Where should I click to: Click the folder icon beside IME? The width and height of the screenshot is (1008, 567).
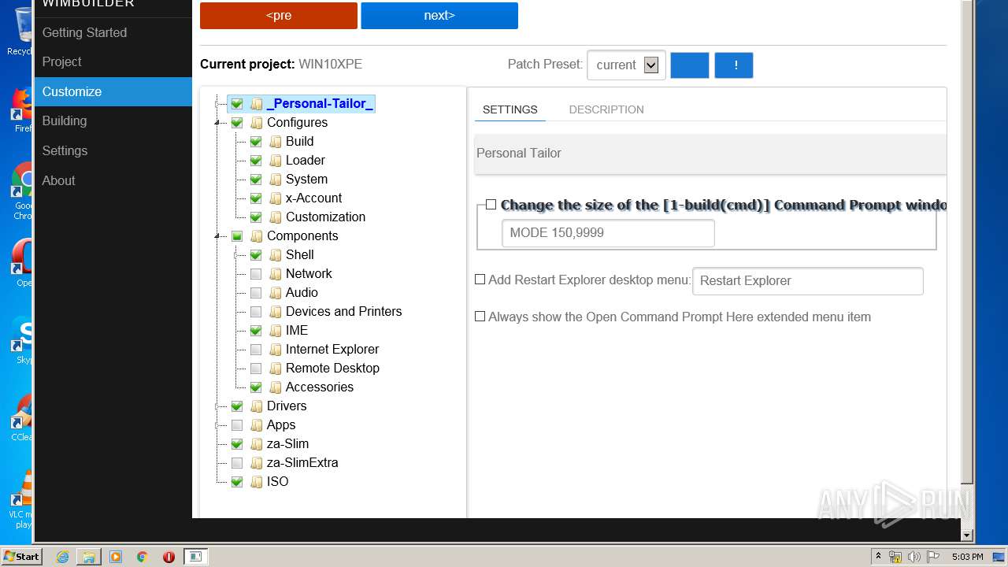click(275, 331)
